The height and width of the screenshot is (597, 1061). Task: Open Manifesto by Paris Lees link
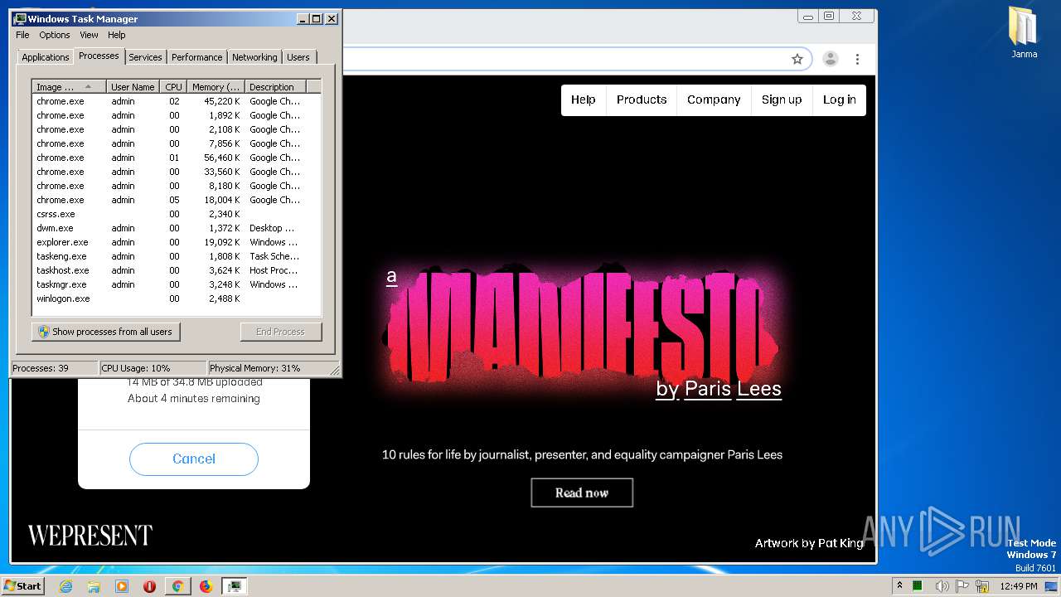point(719,388)
